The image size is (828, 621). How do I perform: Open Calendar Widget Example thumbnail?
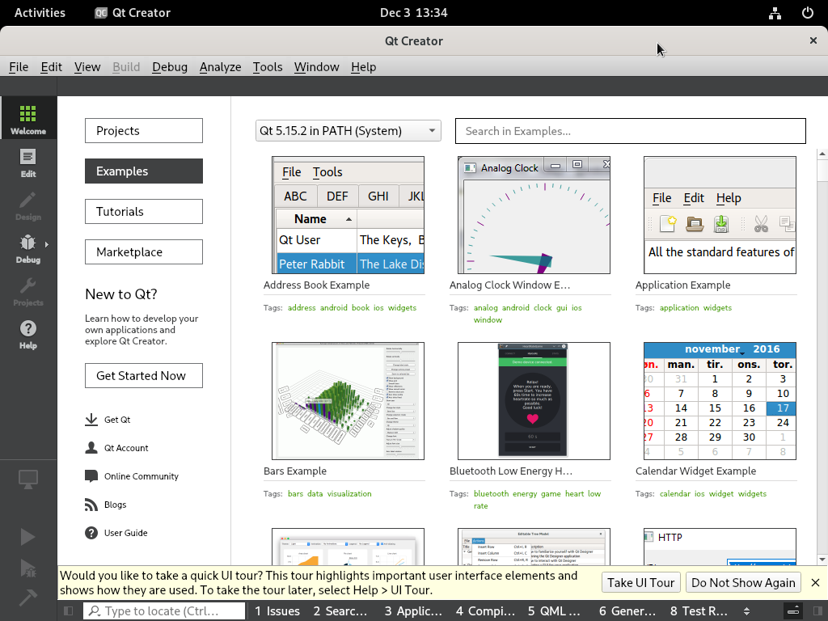point(720,401)
